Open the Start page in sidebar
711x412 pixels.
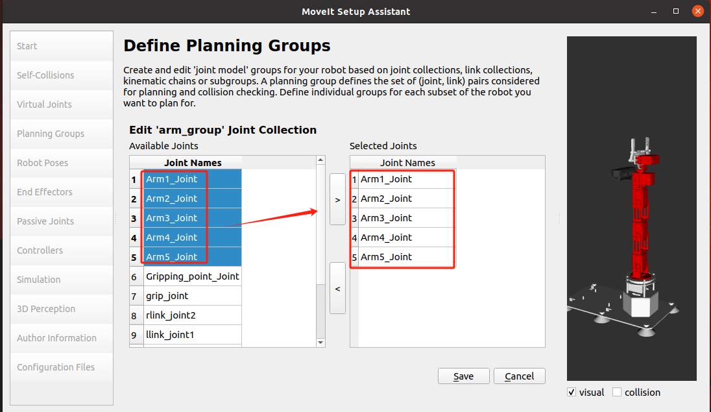(62, 46)
